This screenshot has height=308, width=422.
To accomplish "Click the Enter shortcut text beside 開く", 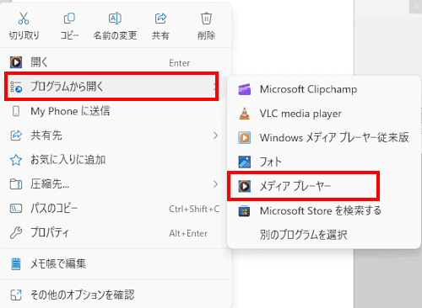I will tap(180, 63).
